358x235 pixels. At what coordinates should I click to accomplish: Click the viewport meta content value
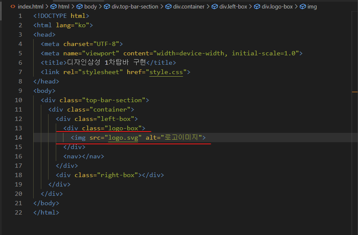226,54
